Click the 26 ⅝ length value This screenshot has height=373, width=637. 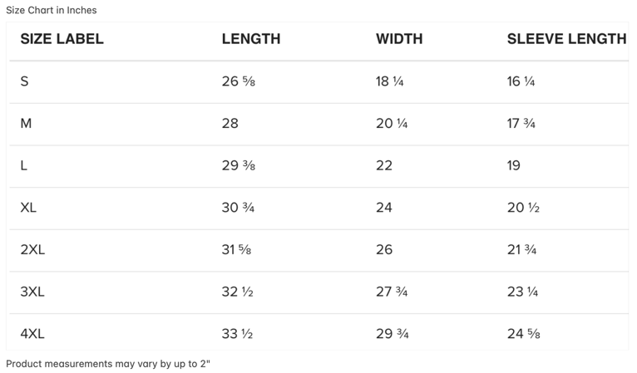239,81
